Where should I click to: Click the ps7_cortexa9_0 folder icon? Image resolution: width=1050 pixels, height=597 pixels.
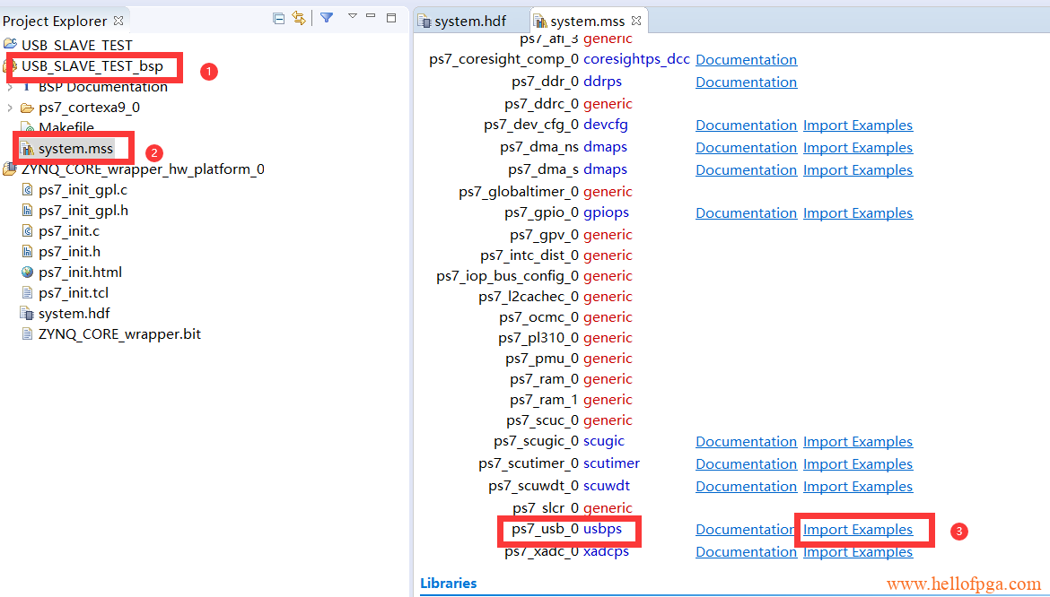[27, 108]
